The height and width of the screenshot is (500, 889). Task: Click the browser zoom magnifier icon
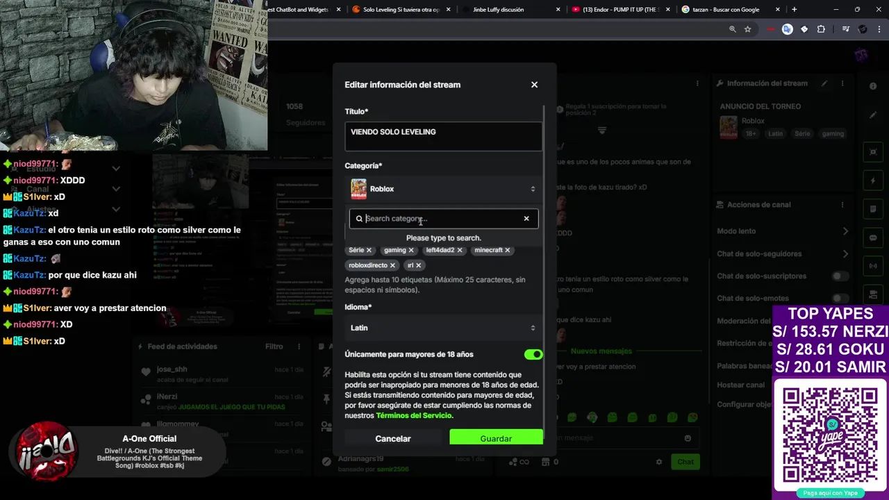tap(732, 29)
